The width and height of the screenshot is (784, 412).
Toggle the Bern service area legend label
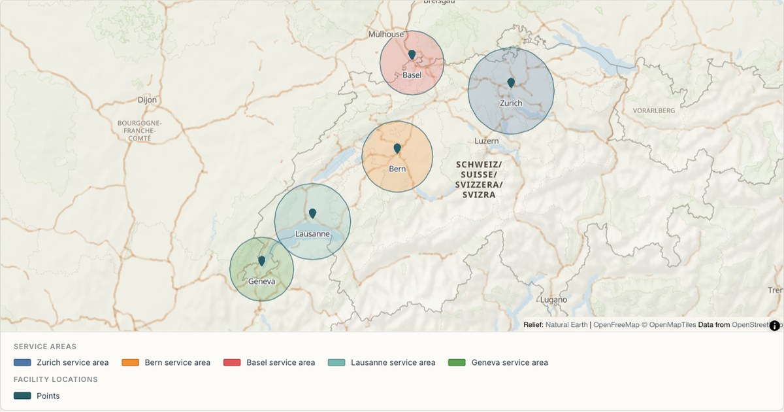click(178, 362)
